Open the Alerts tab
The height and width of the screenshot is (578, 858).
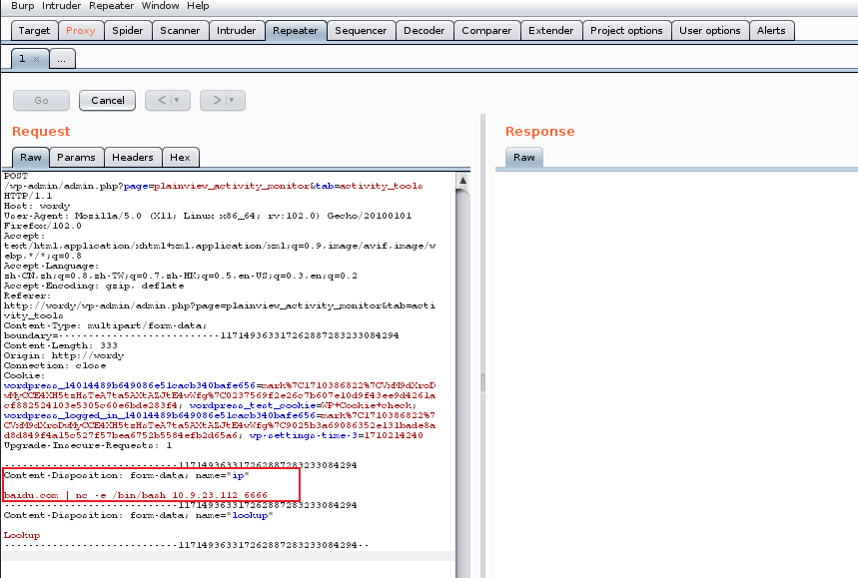click(771, 31)
